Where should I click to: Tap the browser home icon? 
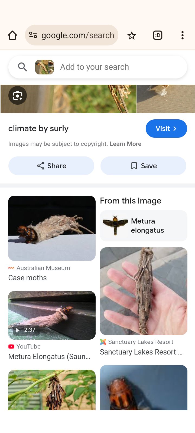tap(12, 35)
